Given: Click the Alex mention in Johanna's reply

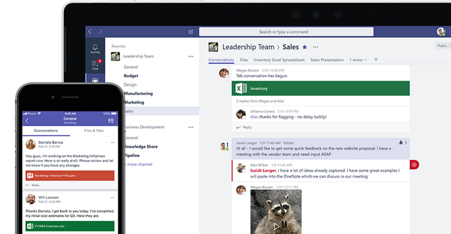Looking at the screenshot, I should (254, 117).
